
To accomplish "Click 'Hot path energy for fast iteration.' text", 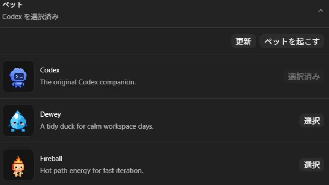I will [92, 170].
